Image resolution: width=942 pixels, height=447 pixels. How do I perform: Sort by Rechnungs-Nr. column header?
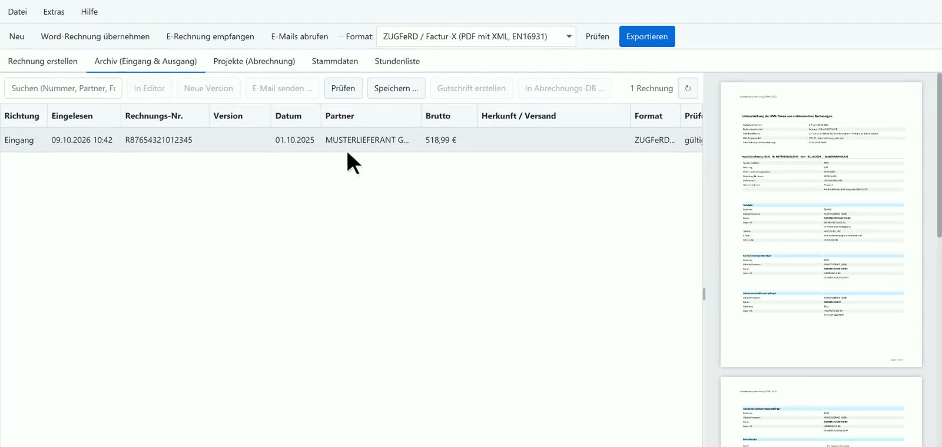165,116
